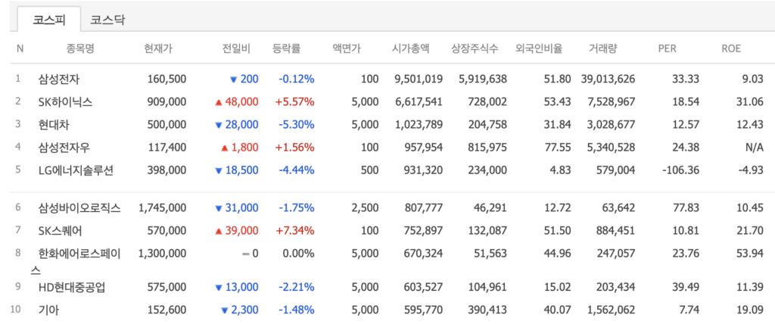The width and height of the screenshot is (775, 324).
Task: Select market cap value 6,617,541
Action: click(419, 102)
